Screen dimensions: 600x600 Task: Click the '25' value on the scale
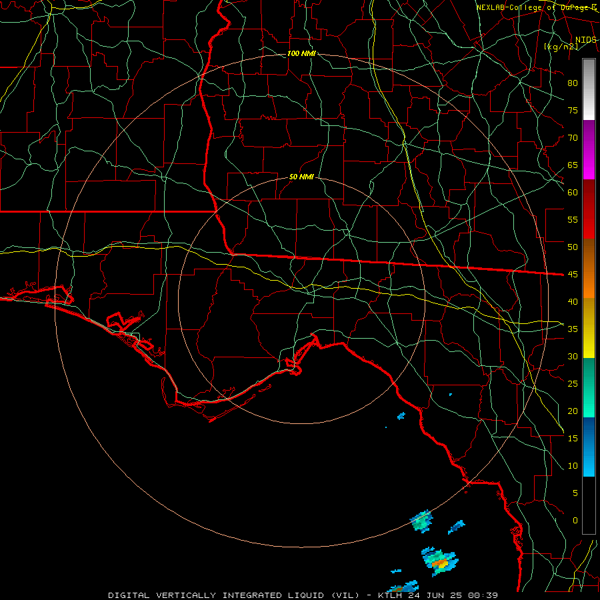click(x=573, y=384)
